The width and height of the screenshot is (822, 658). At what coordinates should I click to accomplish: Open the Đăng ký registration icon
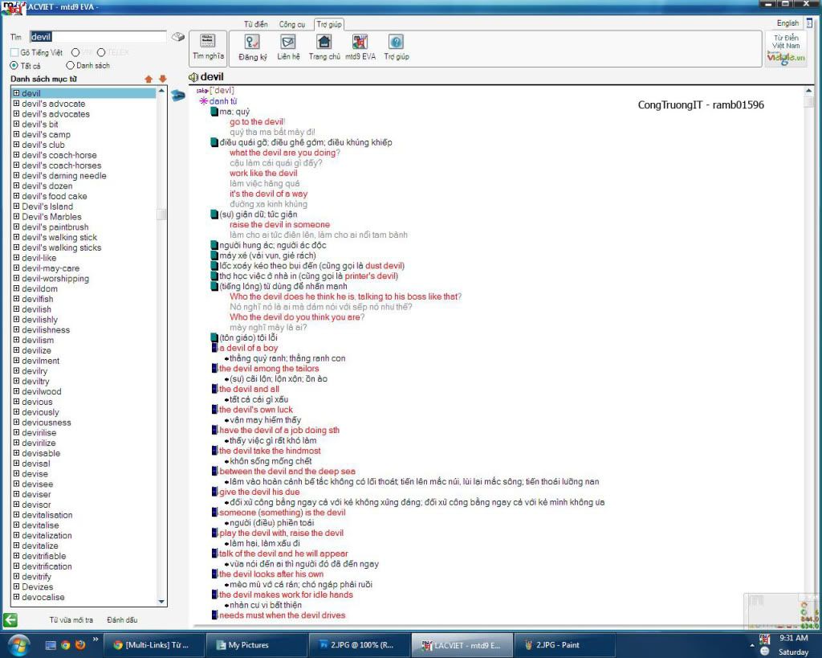point(252,42)
